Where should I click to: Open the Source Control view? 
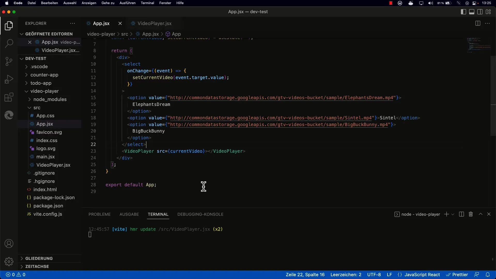9,61
